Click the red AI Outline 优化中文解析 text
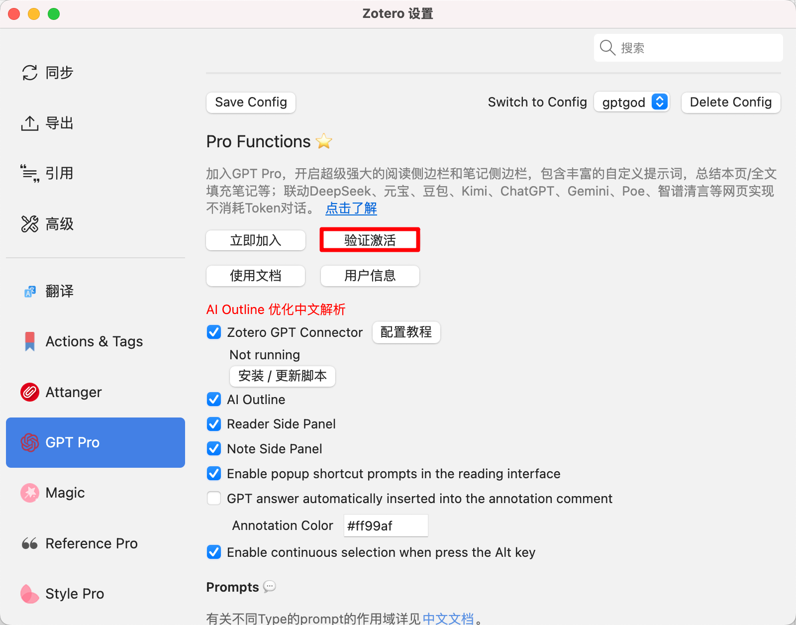796x625 pixels. [276, 310]
